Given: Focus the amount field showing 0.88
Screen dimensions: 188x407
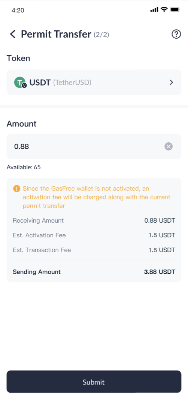Looking at the screenshot, I should 94,146.
